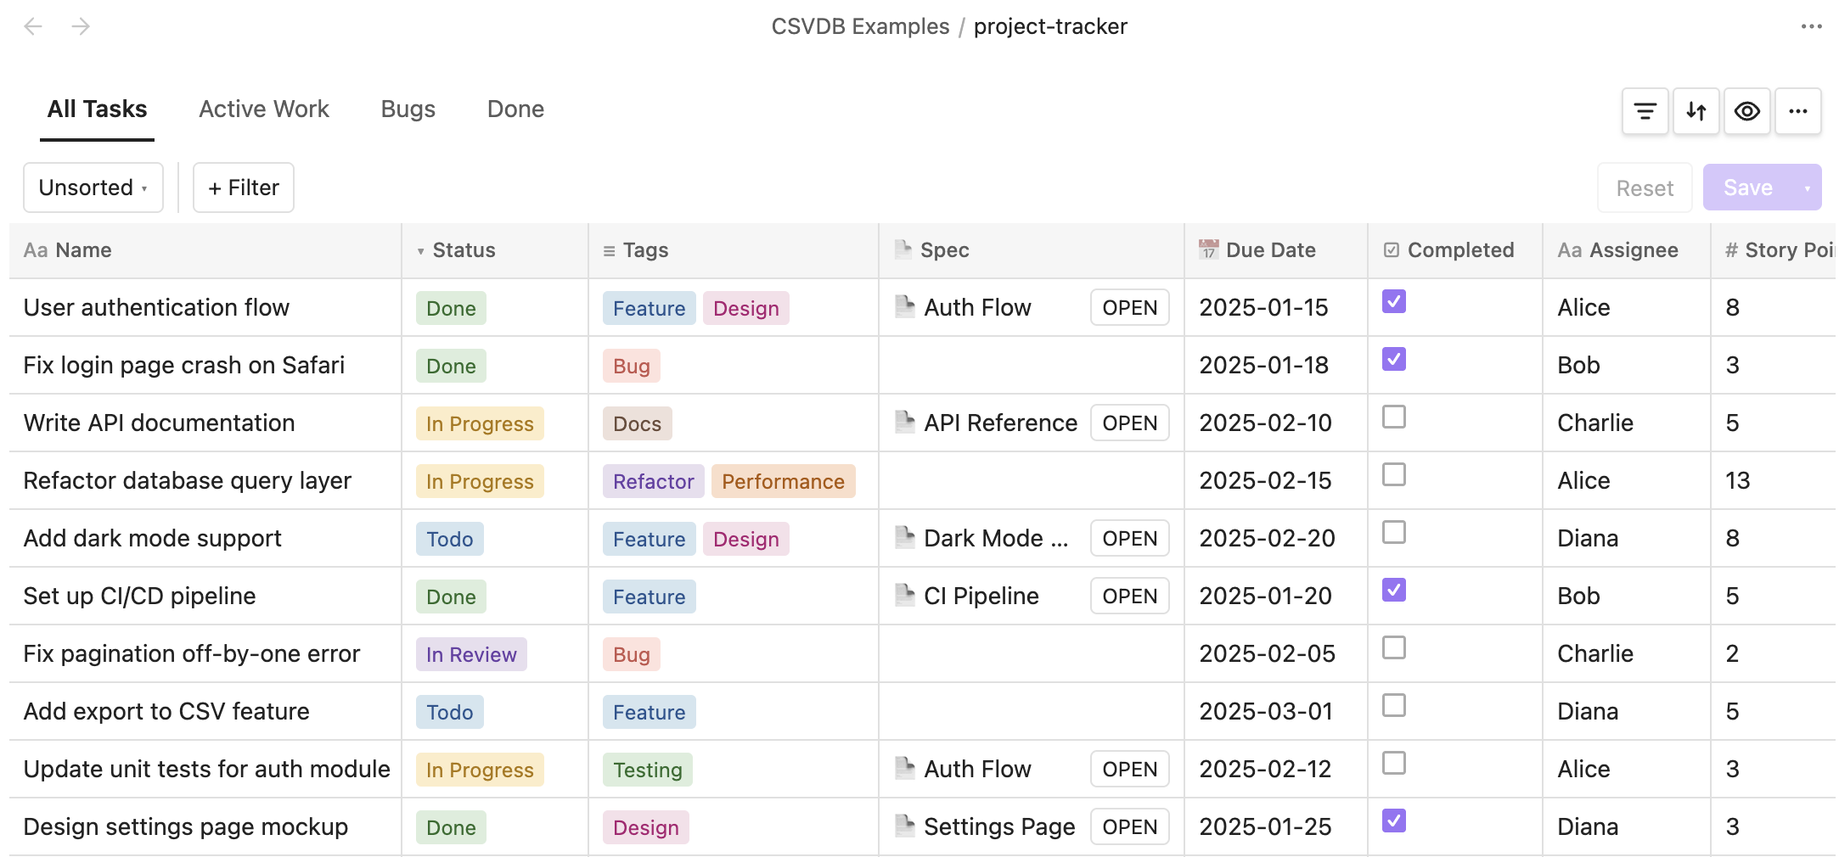Open the three-dot view options button
The height and width of the screenshot is (857, 1839).
pos(1797,111)
